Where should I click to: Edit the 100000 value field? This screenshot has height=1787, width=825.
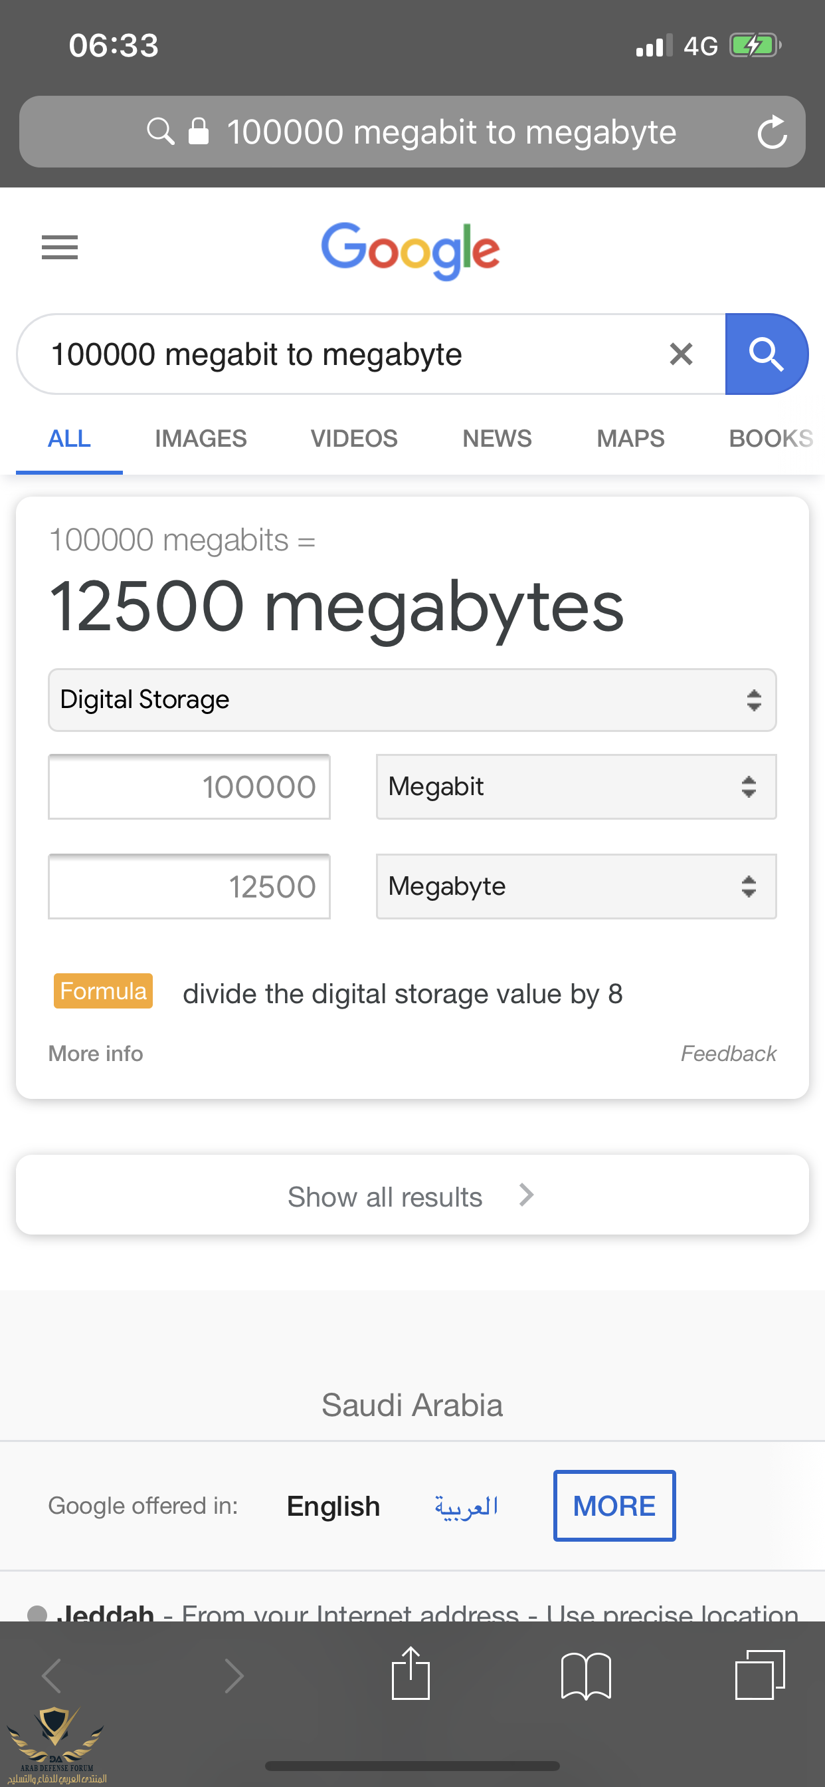[189, 786]
